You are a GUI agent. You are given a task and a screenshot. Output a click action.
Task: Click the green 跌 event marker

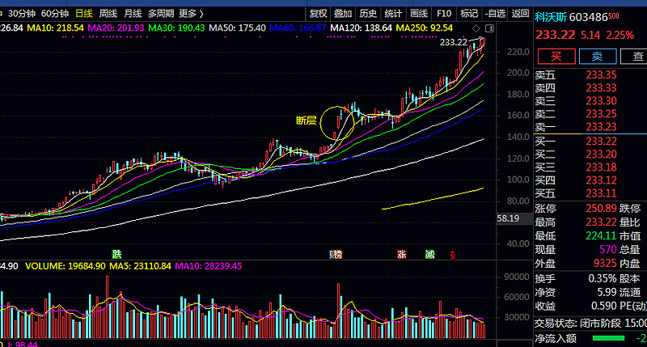click(117, 254)
